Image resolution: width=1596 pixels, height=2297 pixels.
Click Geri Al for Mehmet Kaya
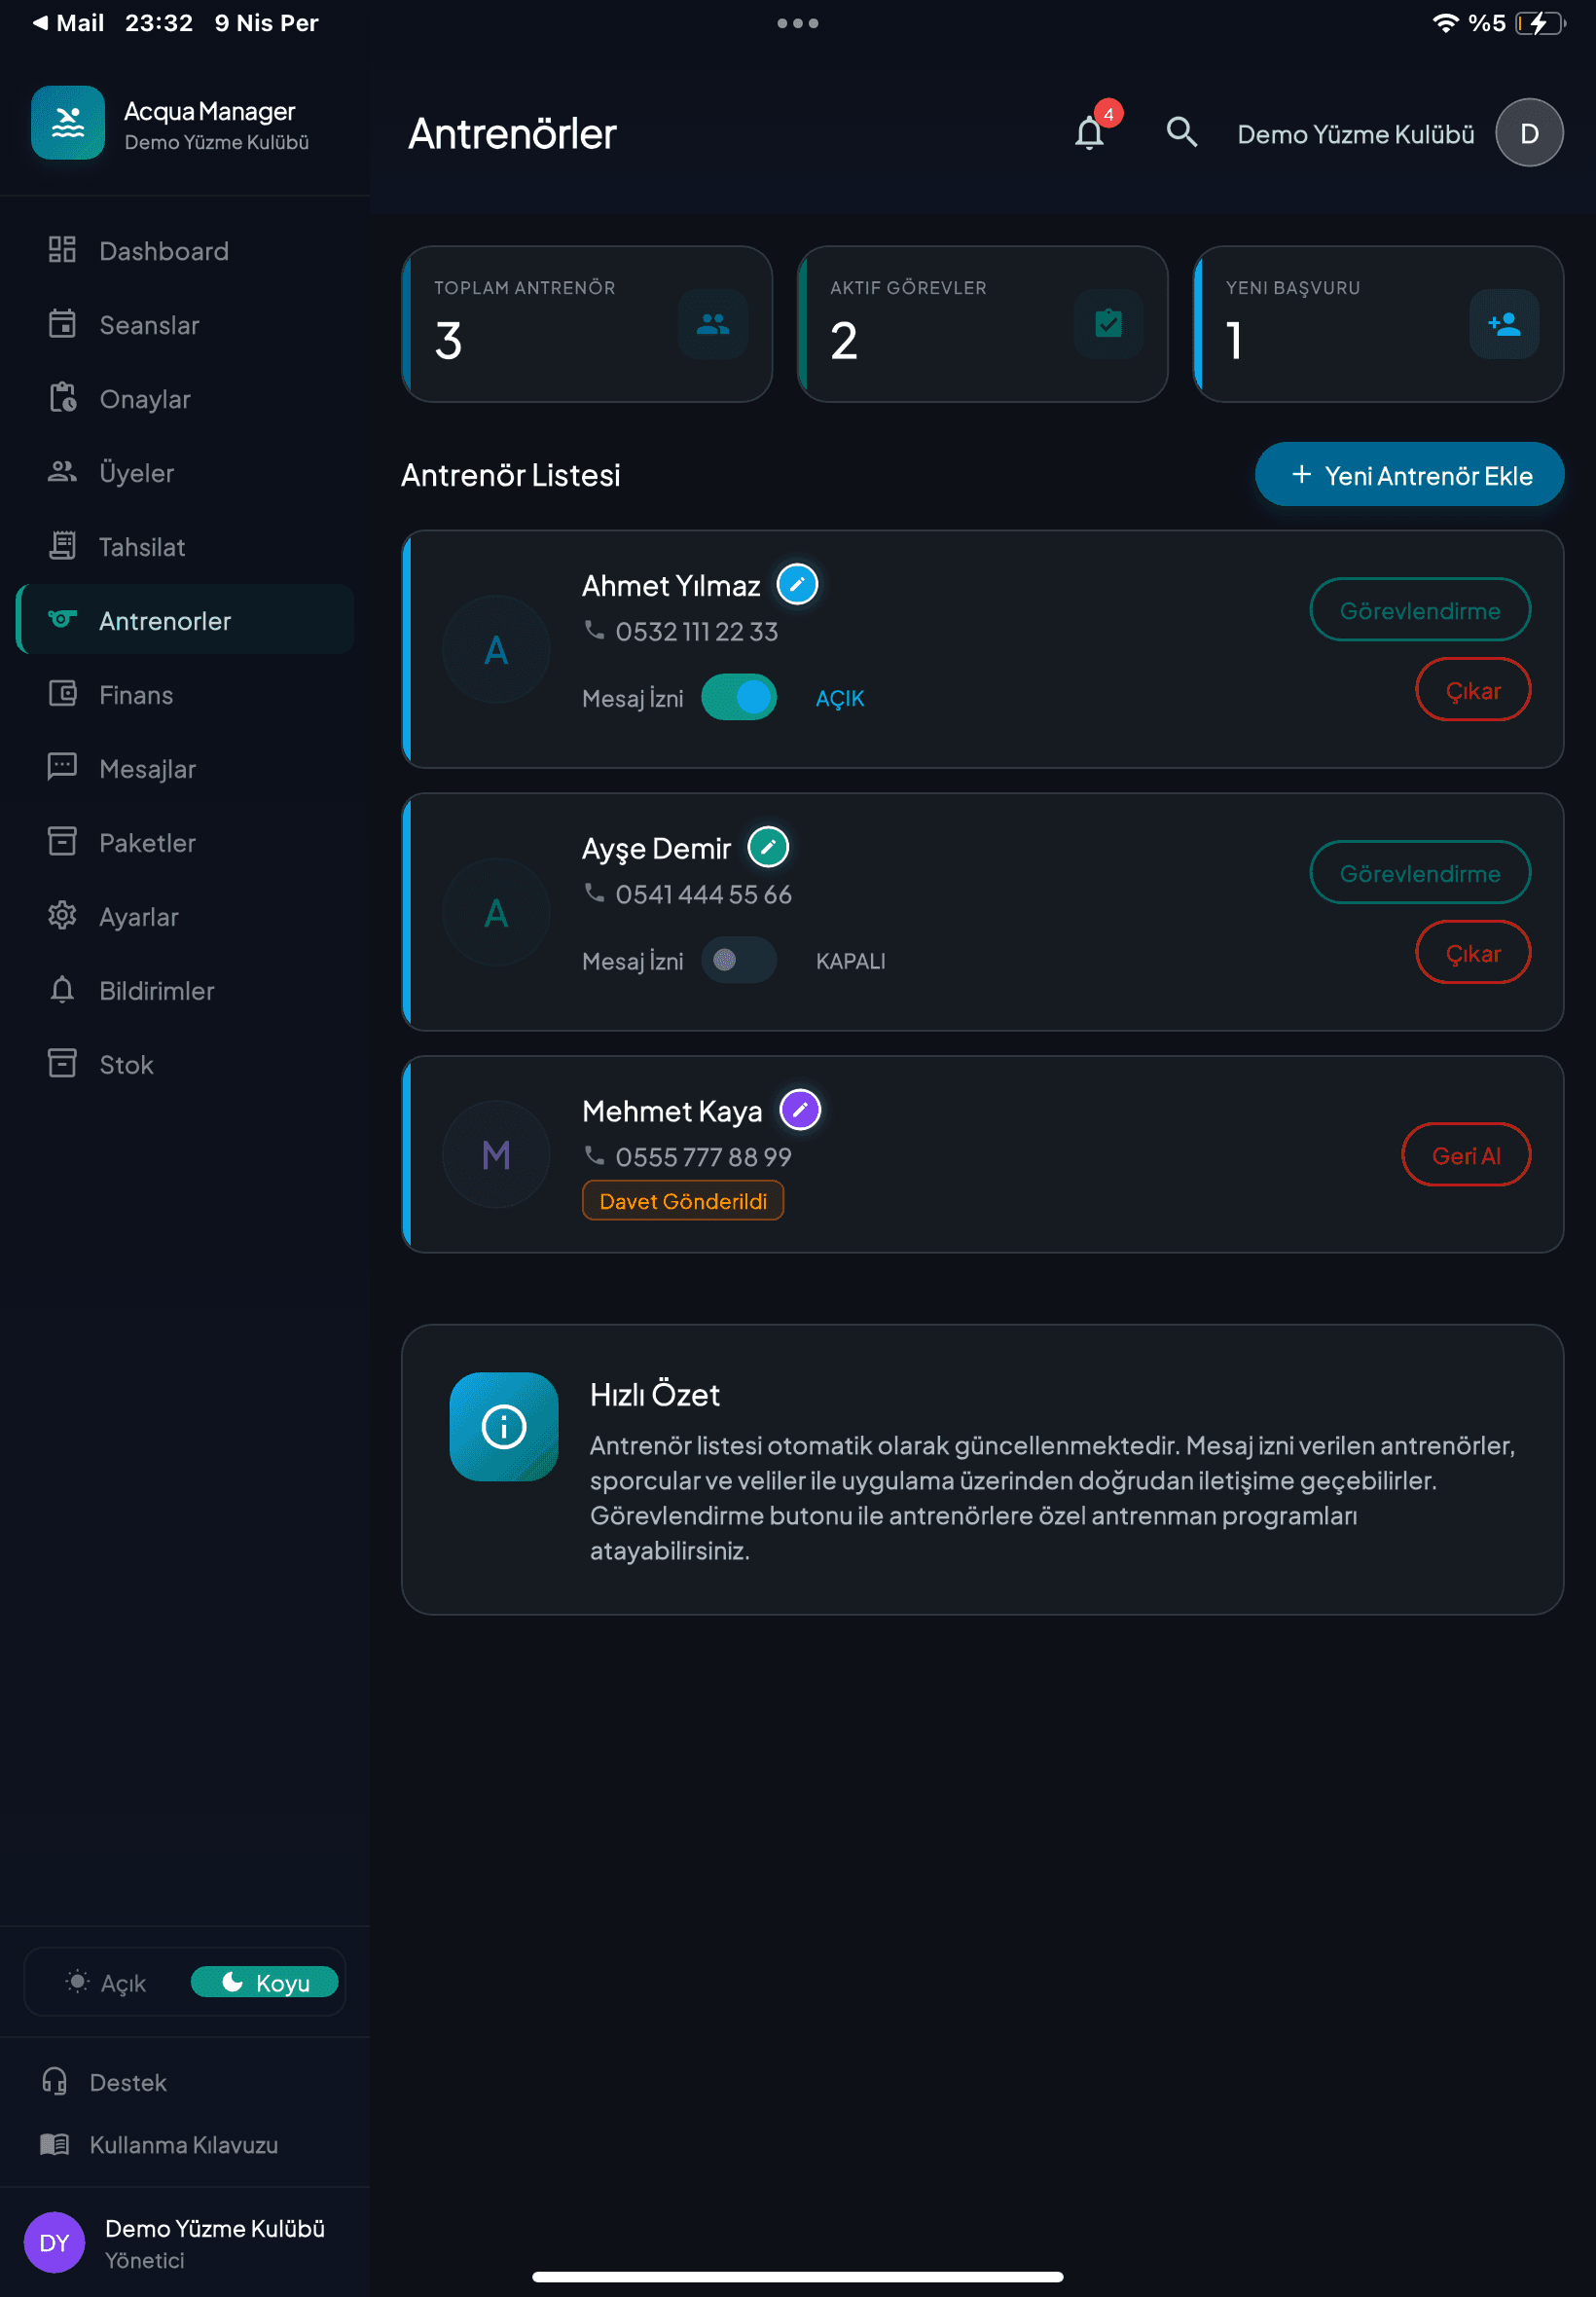(x=1465, y=1155)
